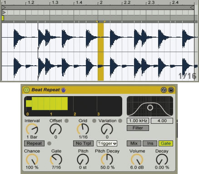Select the Ins output mode

tap(150, 143)
